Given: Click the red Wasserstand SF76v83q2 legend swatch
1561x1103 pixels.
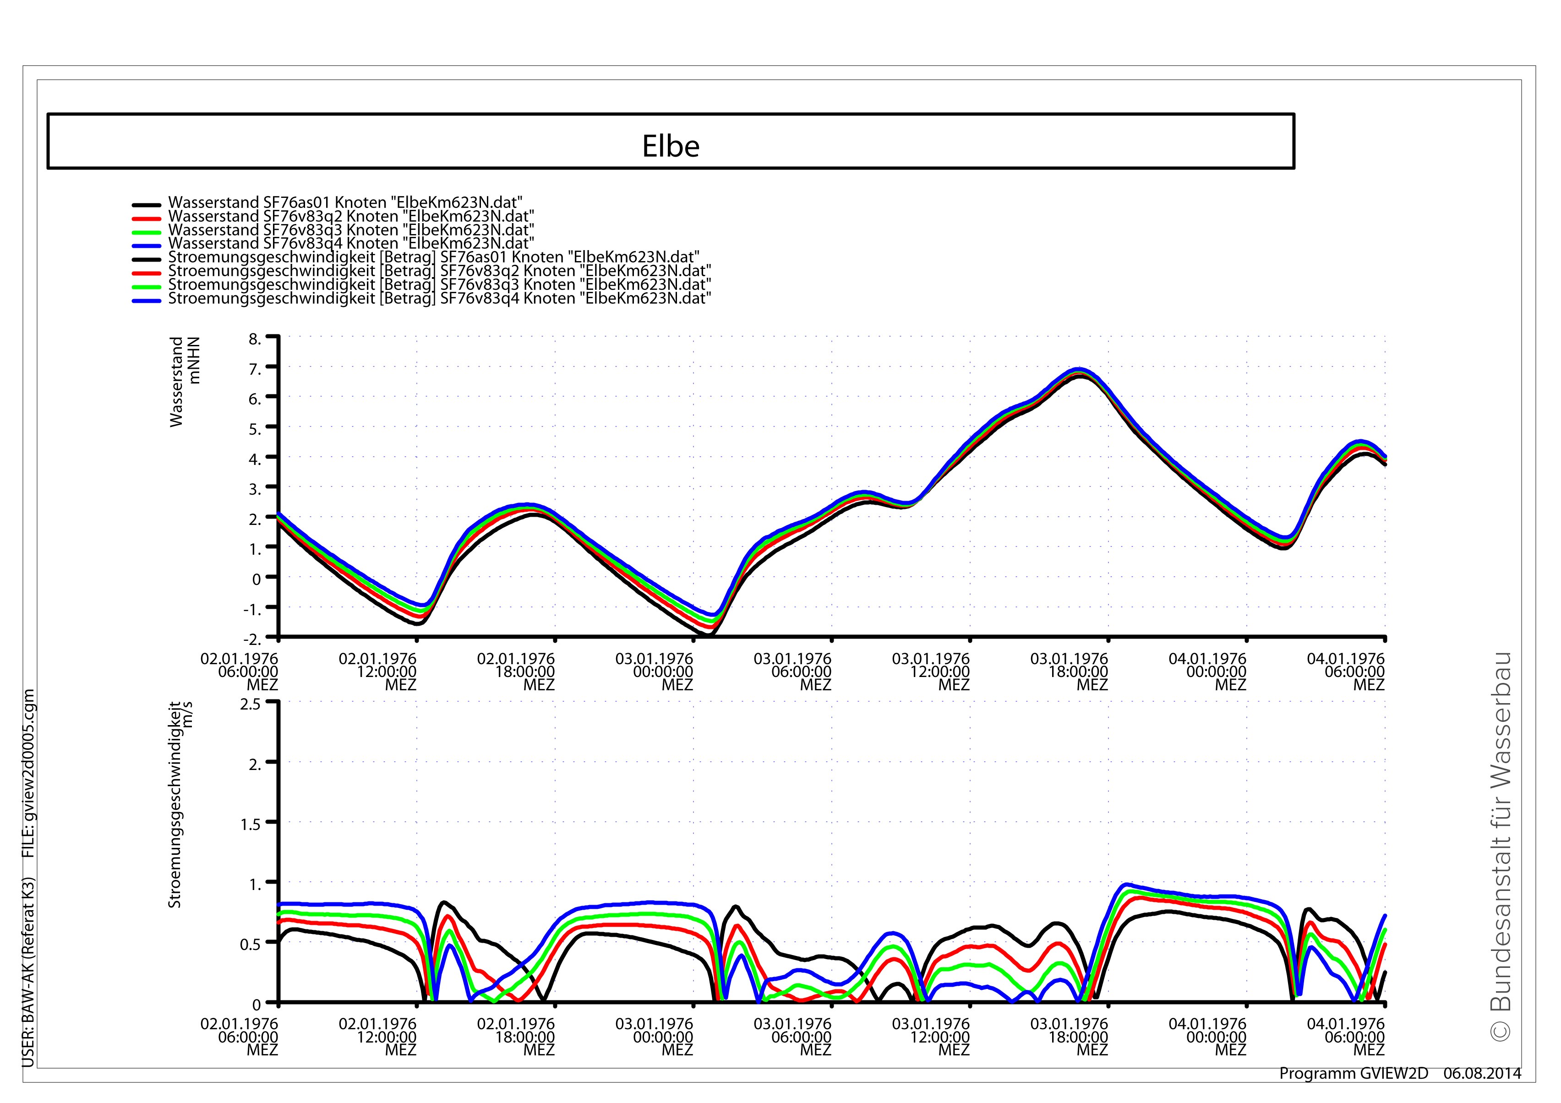Looking at the screenshot, I should pos(146,218).
